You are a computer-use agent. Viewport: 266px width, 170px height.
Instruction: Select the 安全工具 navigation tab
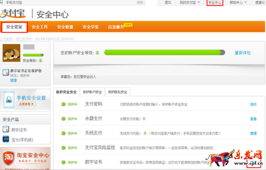click(39, 27)
